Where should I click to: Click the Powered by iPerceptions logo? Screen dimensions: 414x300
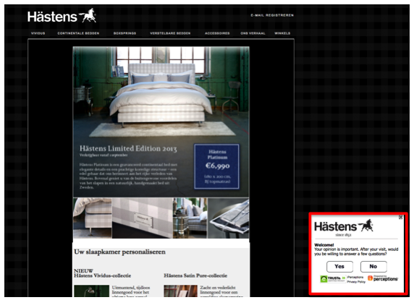[383, 278]
